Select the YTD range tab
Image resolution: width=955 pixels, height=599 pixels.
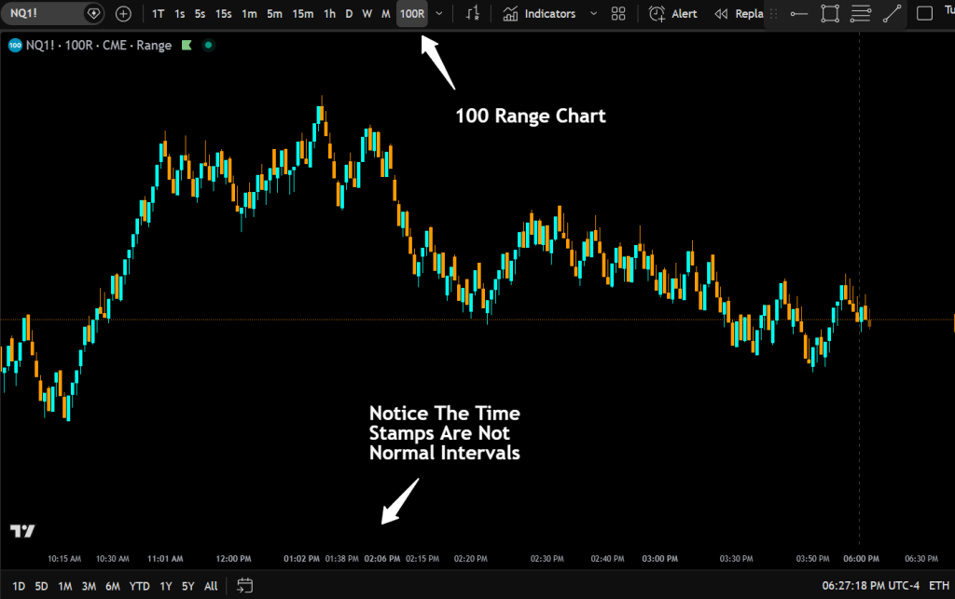point(139,586)
